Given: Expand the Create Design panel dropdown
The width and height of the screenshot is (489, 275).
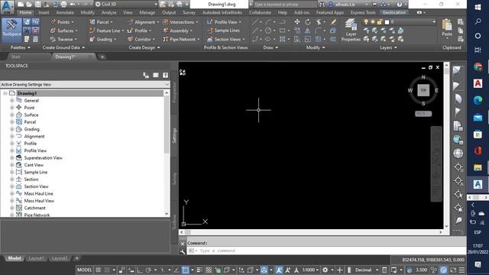Looking at the screenshot, I should (x=144, y=47).
